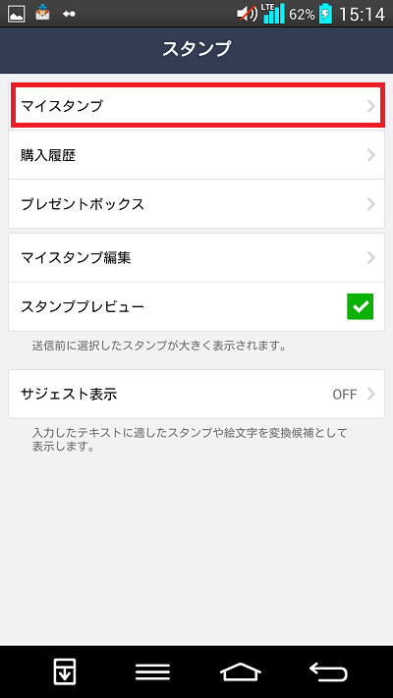Expand 購入履歴 using its chevron arrow

coord(370,155)
